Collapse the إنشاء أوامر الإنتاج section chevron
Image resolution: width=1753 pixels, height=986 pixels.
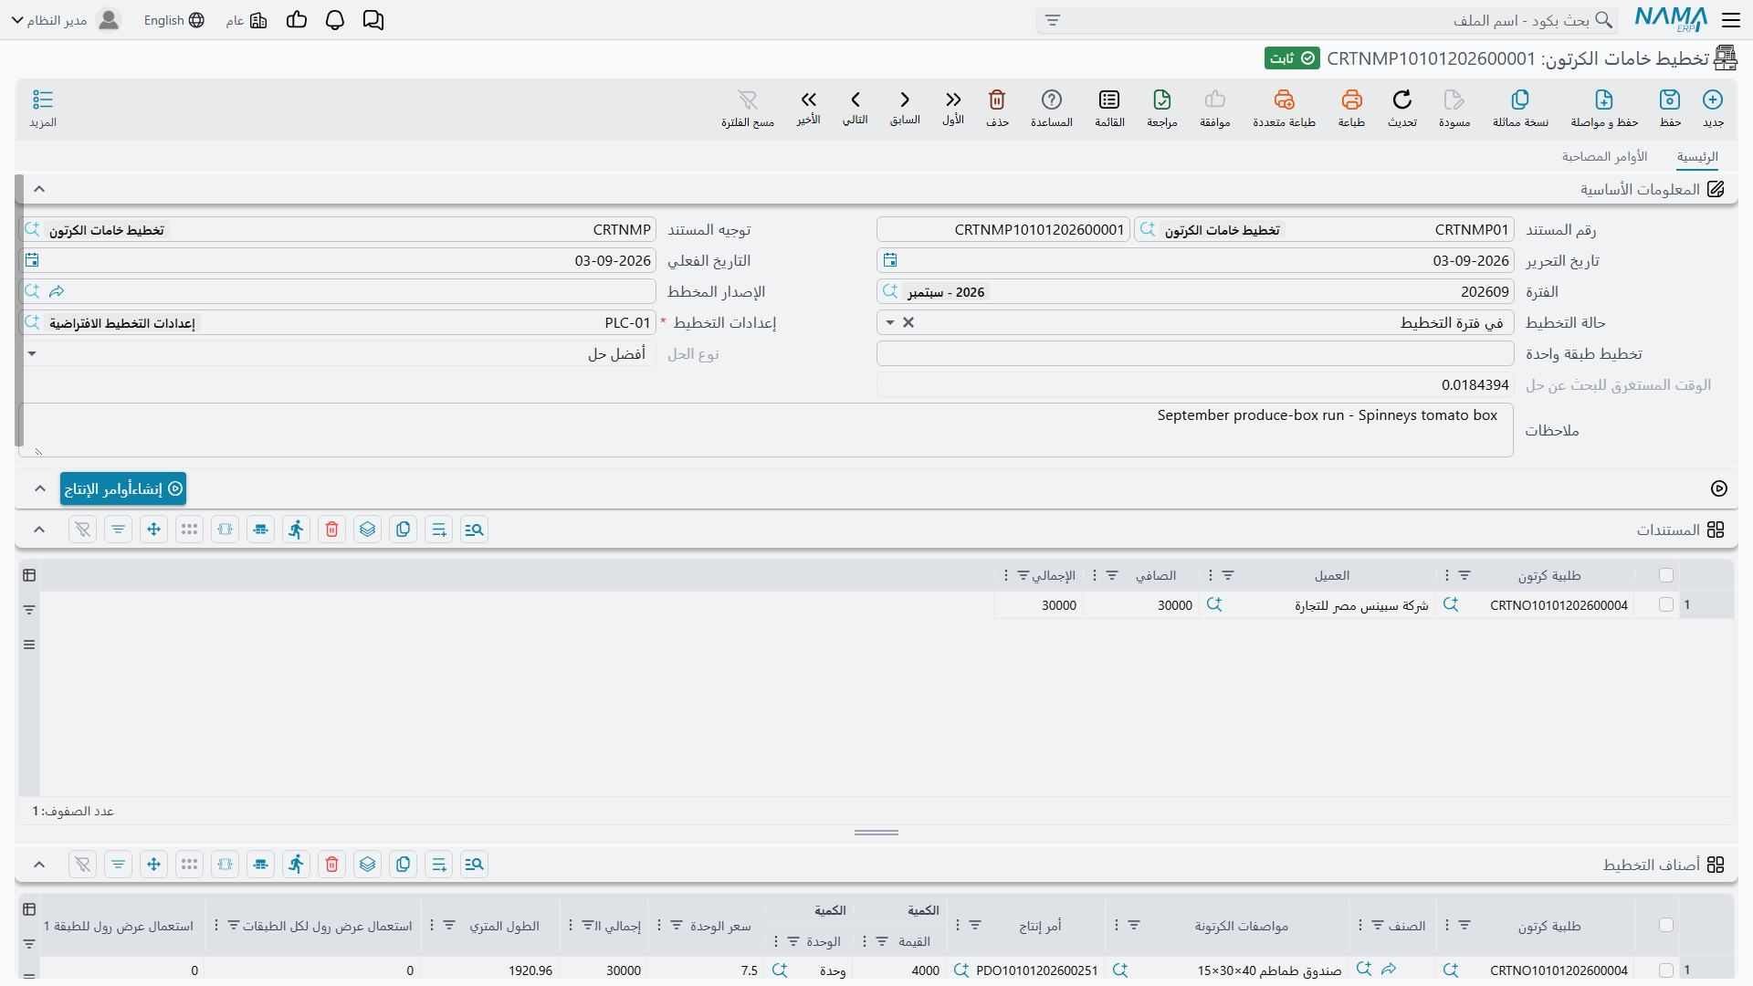39,488
